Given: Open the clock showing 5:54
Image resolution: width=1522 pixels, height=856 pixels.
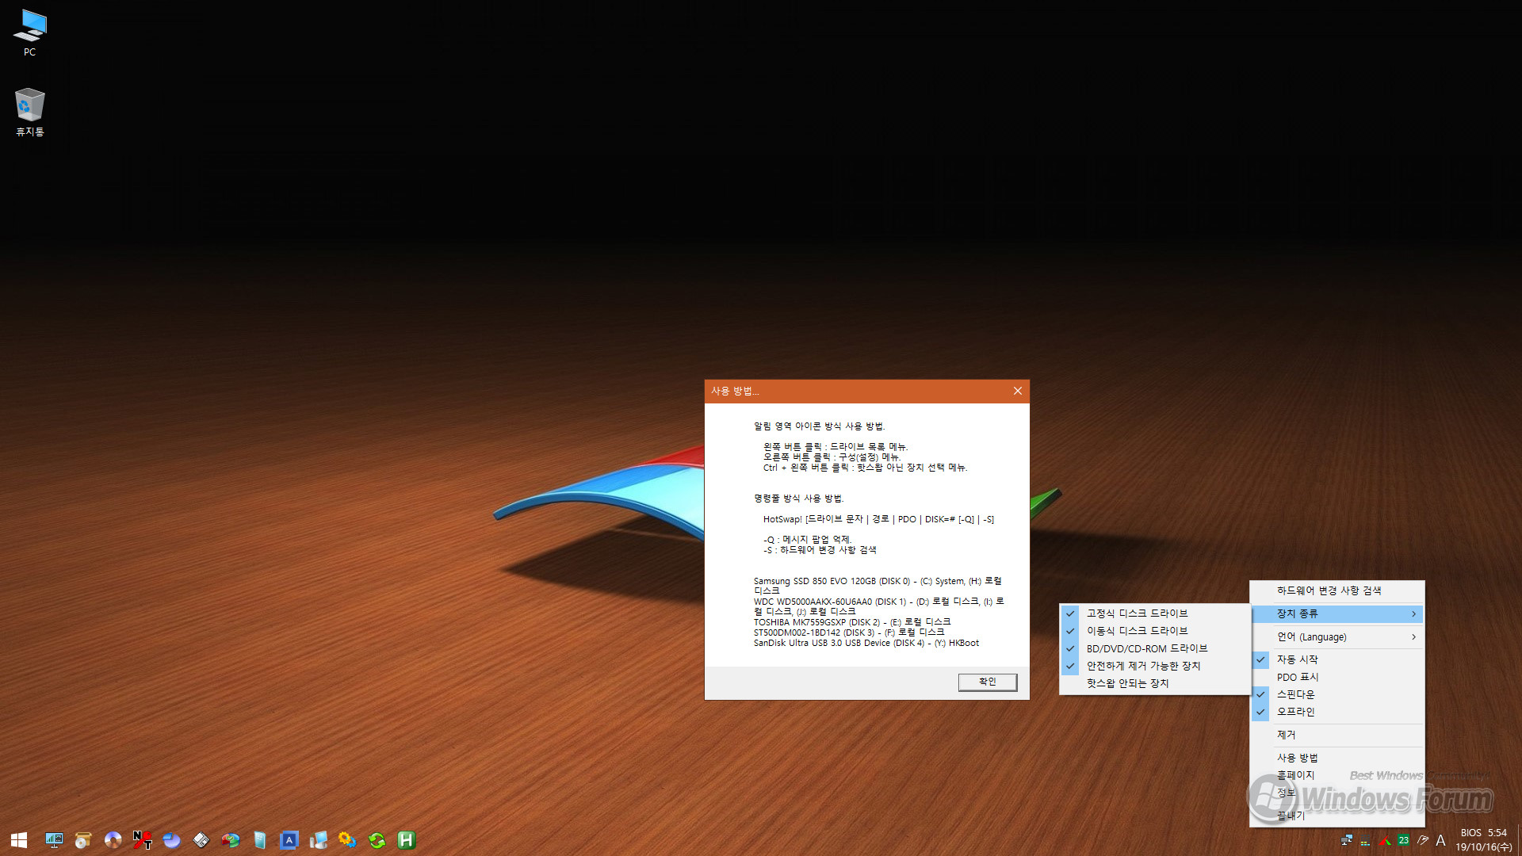Looking at the screenshot, I should tap(1483, 840).
